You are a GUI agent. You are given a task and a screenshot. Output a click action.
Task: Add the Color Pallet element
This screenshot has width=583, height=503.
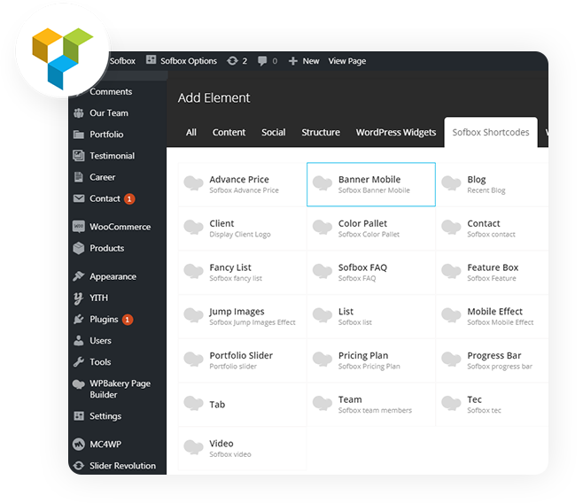pyautogui.click(x=371, y=228)
